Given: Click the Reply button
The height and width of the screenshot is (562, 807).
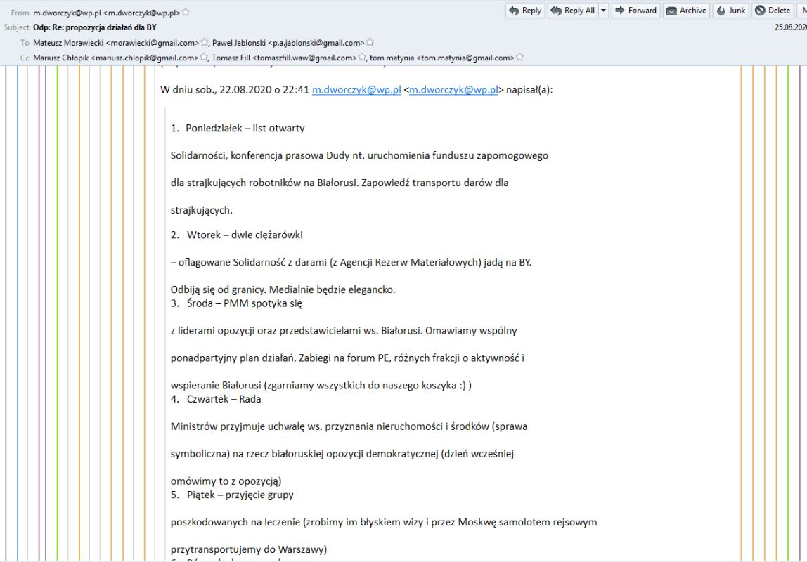Looking at the screenshot, I should [x=524, y=11].
